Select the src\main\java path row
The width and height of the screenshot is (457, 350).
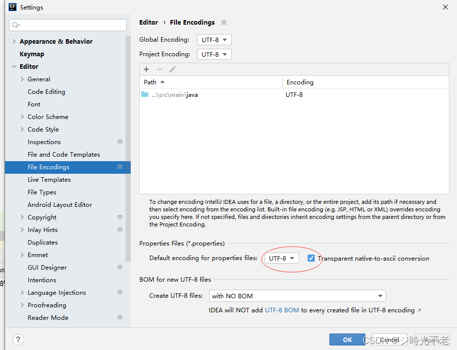(294, 94)
